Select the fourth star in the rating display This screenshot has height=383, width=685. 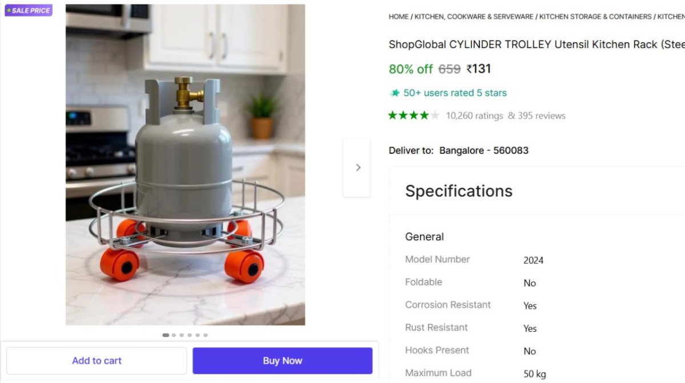424,115
